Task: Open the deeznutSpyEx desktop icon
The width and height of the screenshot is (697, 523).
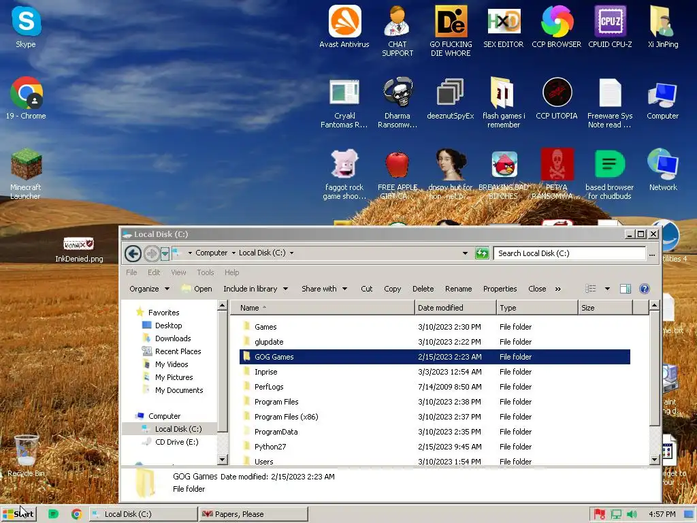Action: (451, 99)
